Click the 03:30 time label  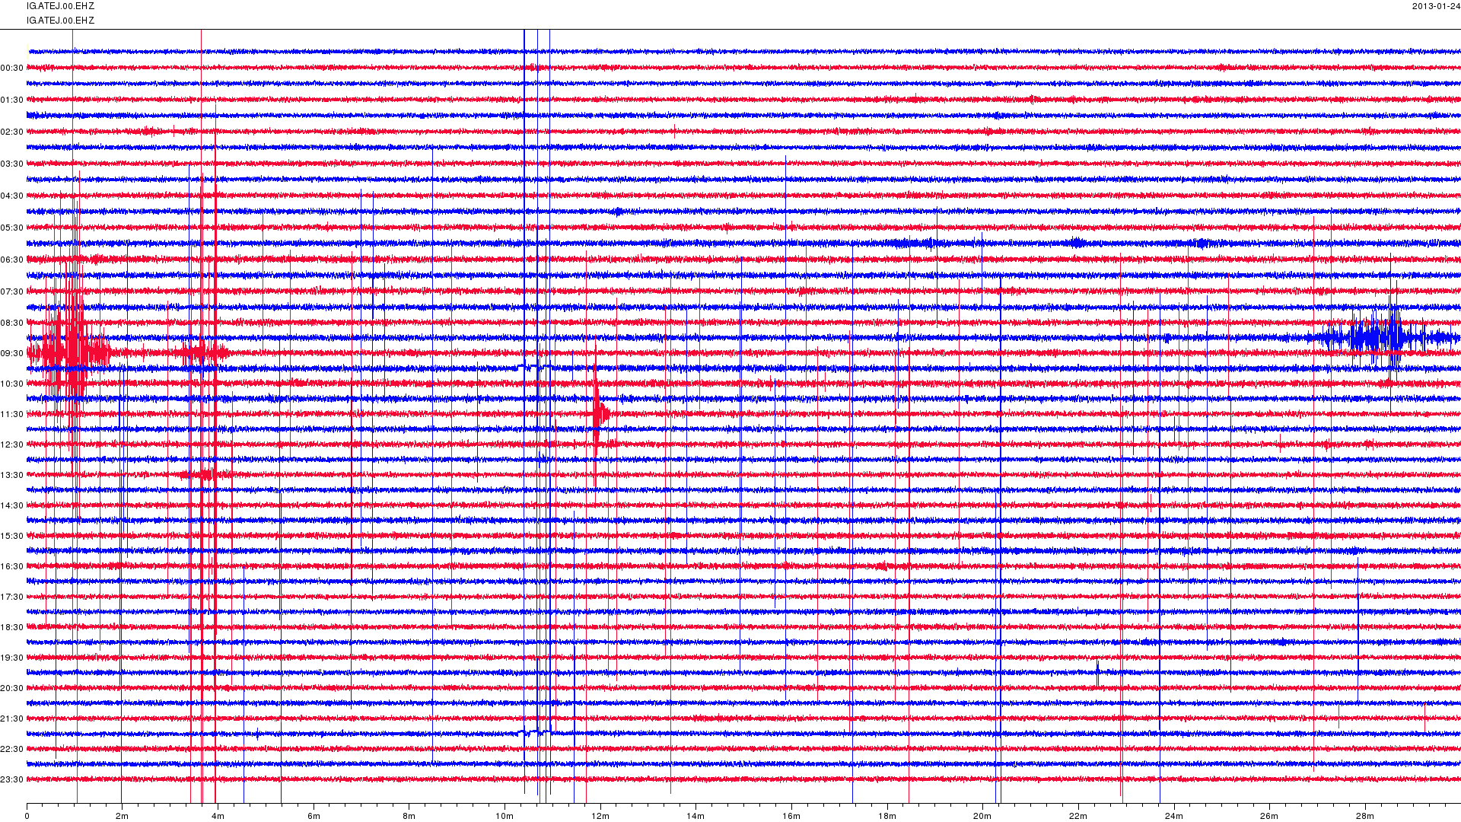point(11,164)
